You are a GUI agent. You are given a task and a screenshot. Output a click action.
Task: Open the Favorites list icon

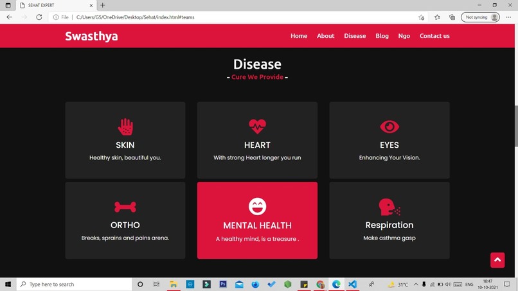(x=437, y=17)
